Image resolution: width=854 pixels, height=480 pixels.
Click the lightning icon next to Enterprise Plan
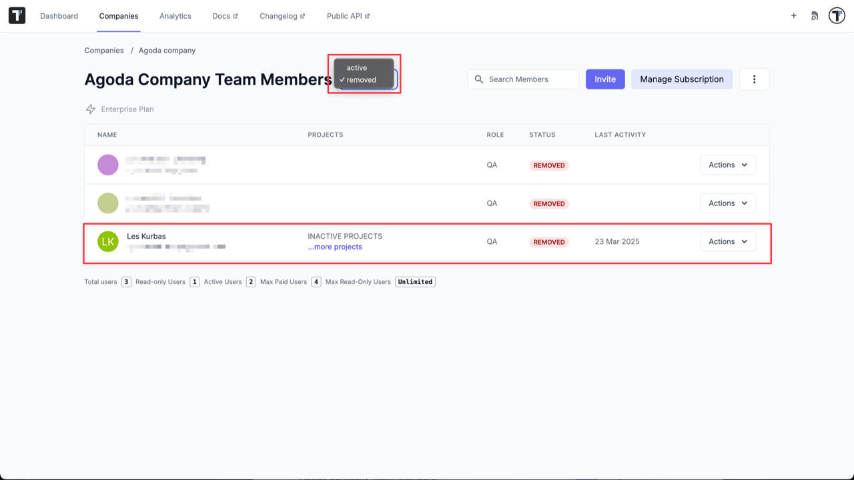click(90, 109)
